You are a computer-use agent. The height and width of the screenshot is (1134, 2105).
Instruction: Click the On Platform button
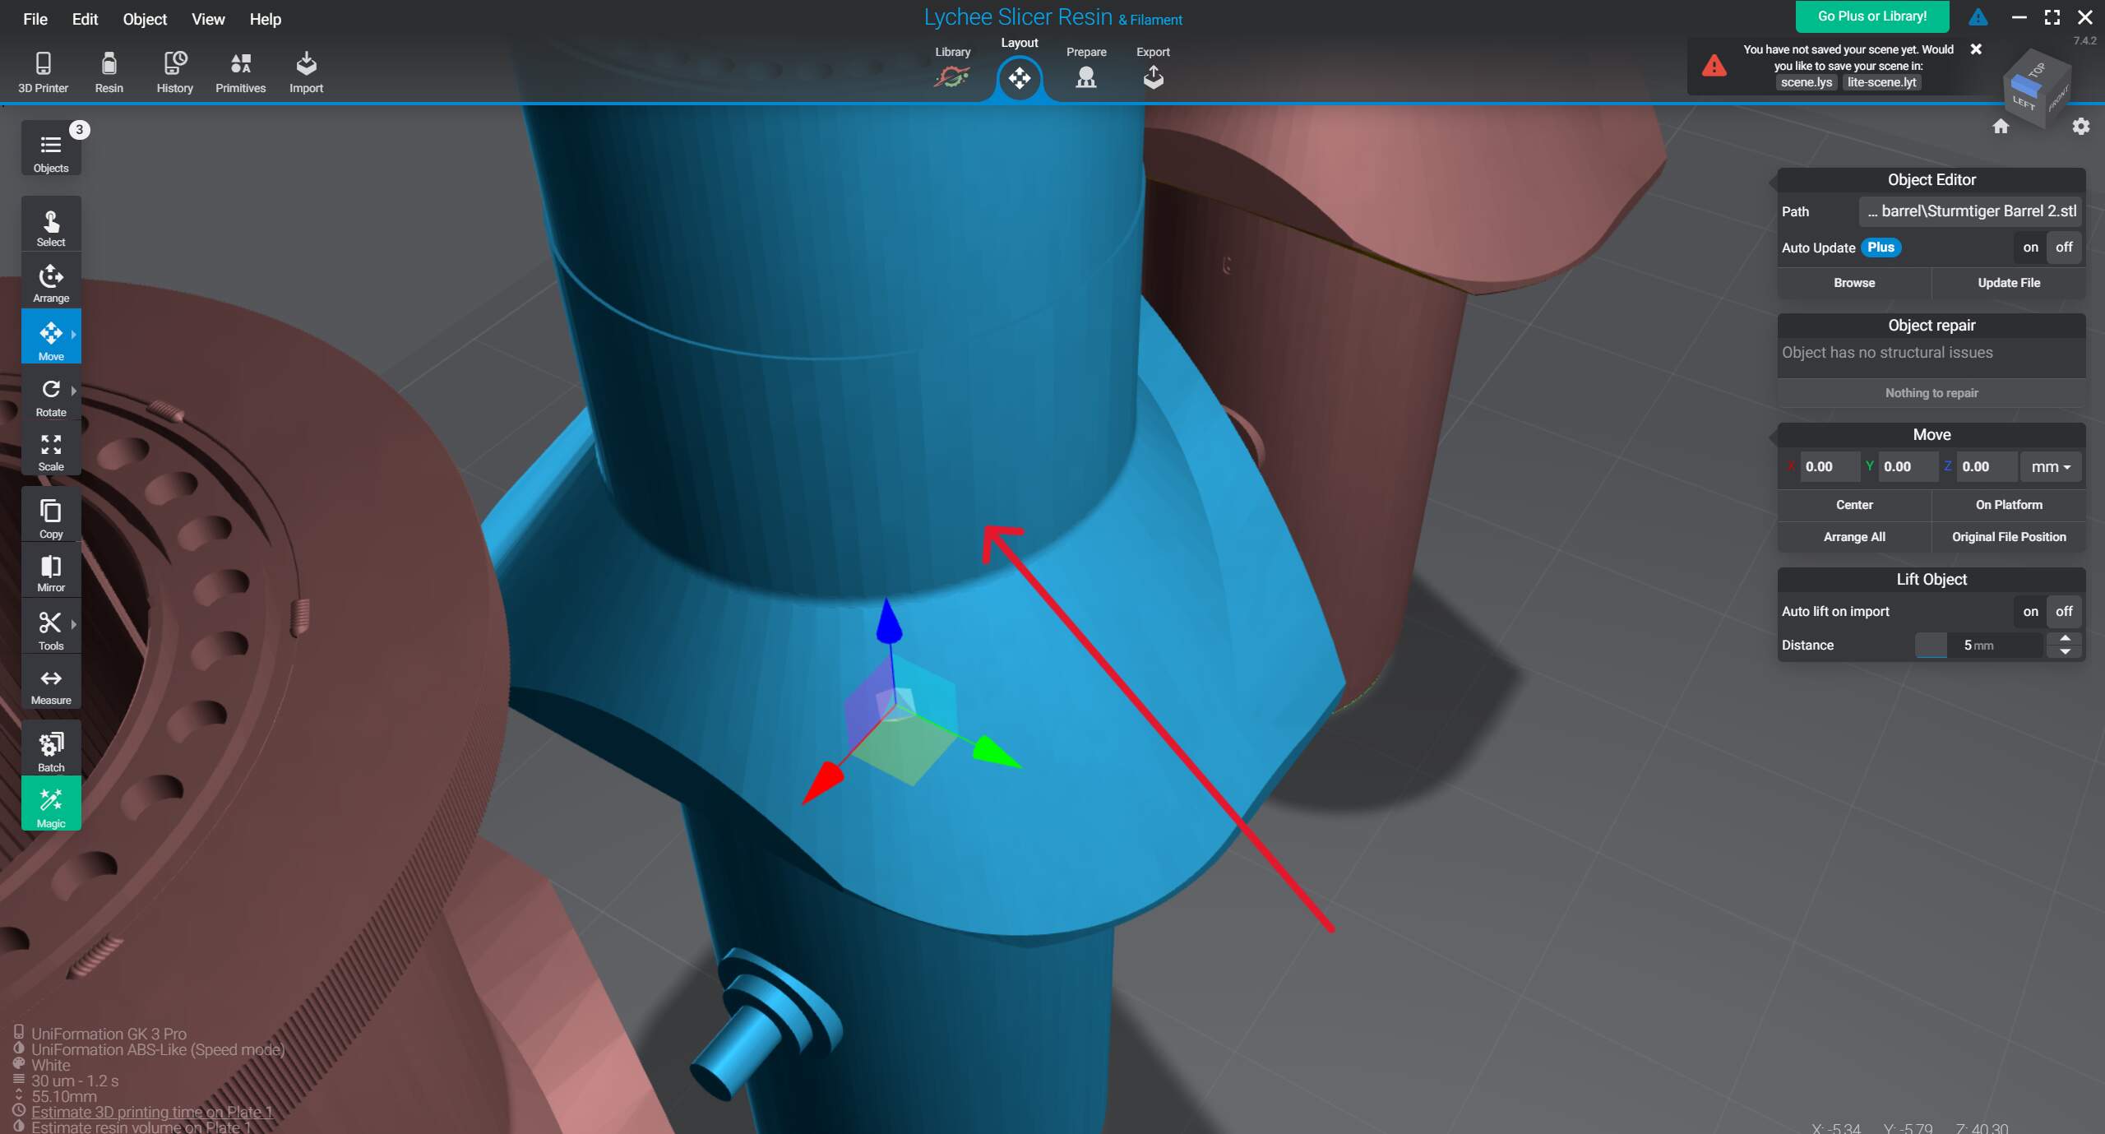pos(2008,505)
